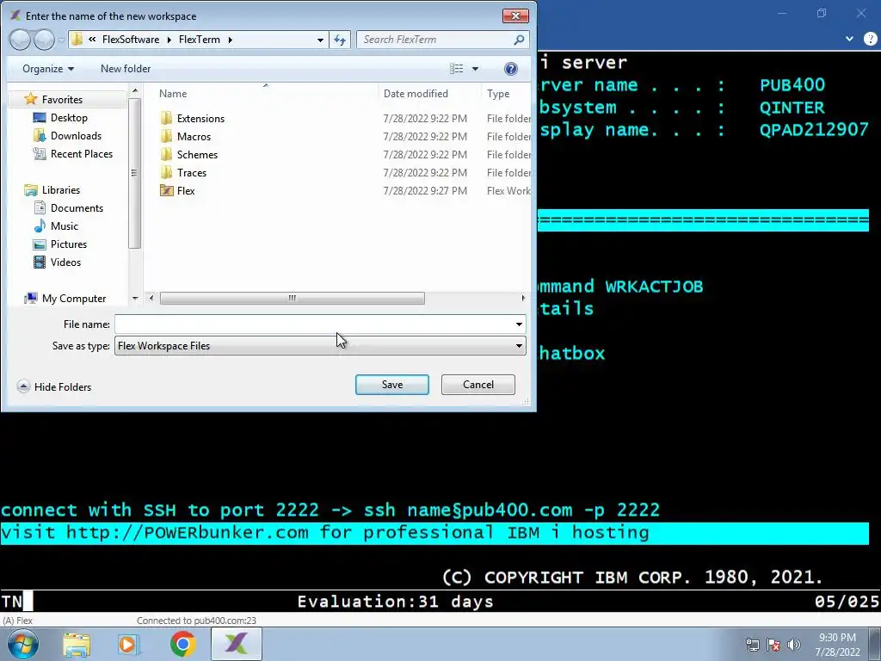Open the Windows Start button
Viewport: 881px width, 661px height.
(23, 644)
